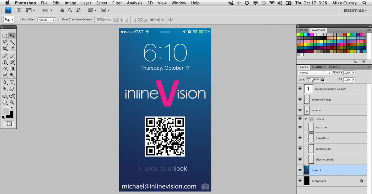Select the Custom Shape tool
This screenshot has width=372, height=194.
tap(12, 88)
